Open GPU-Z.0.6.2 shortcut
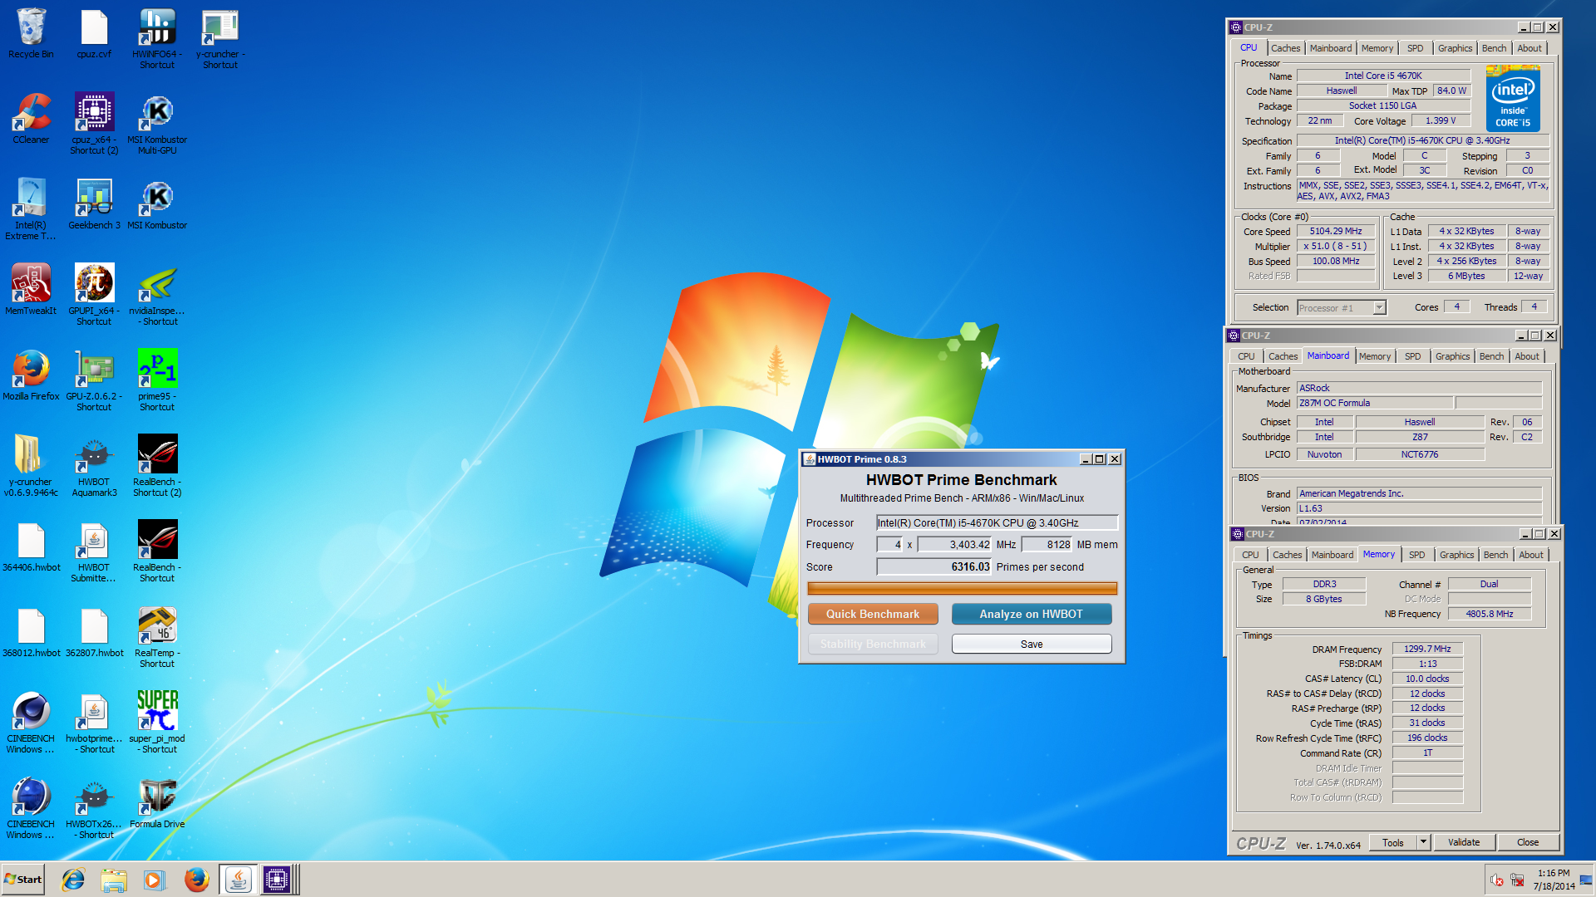Viewport: 1596px width, 897px height. click(x=94, y=380)
